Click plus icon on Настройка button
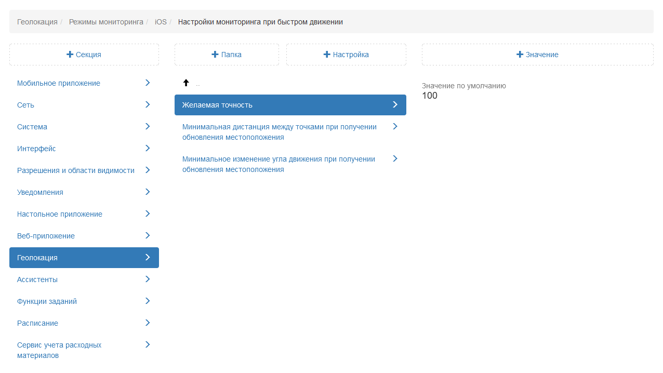This screenshot has height=373, width=663. tap(327, 55)
